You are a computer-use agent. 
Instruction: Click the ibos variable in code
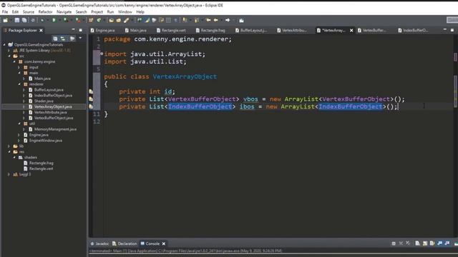tap(247, 106)
